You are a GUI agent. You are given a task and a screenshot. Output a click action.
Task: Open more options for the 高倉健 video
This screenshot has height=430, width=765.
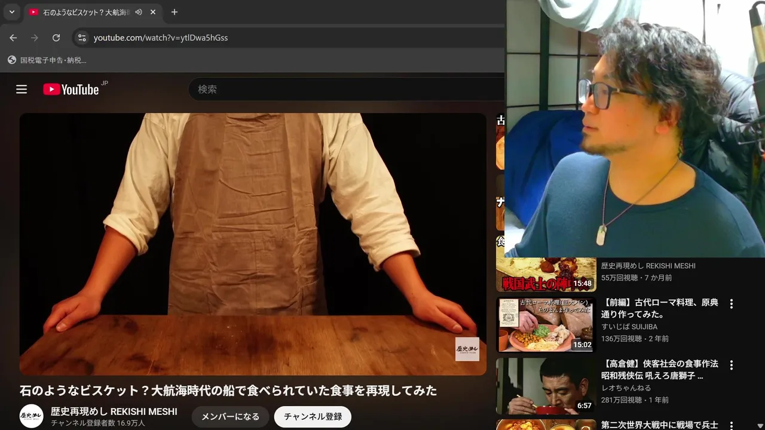coord(731,365)
